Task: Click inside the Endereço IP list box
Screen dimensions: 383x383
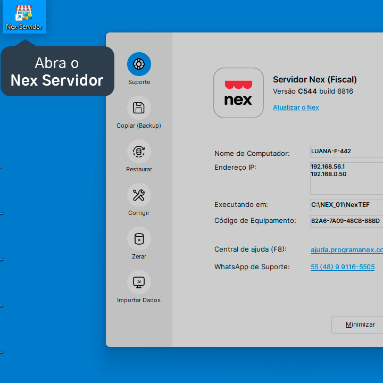Action: (346, 178)
